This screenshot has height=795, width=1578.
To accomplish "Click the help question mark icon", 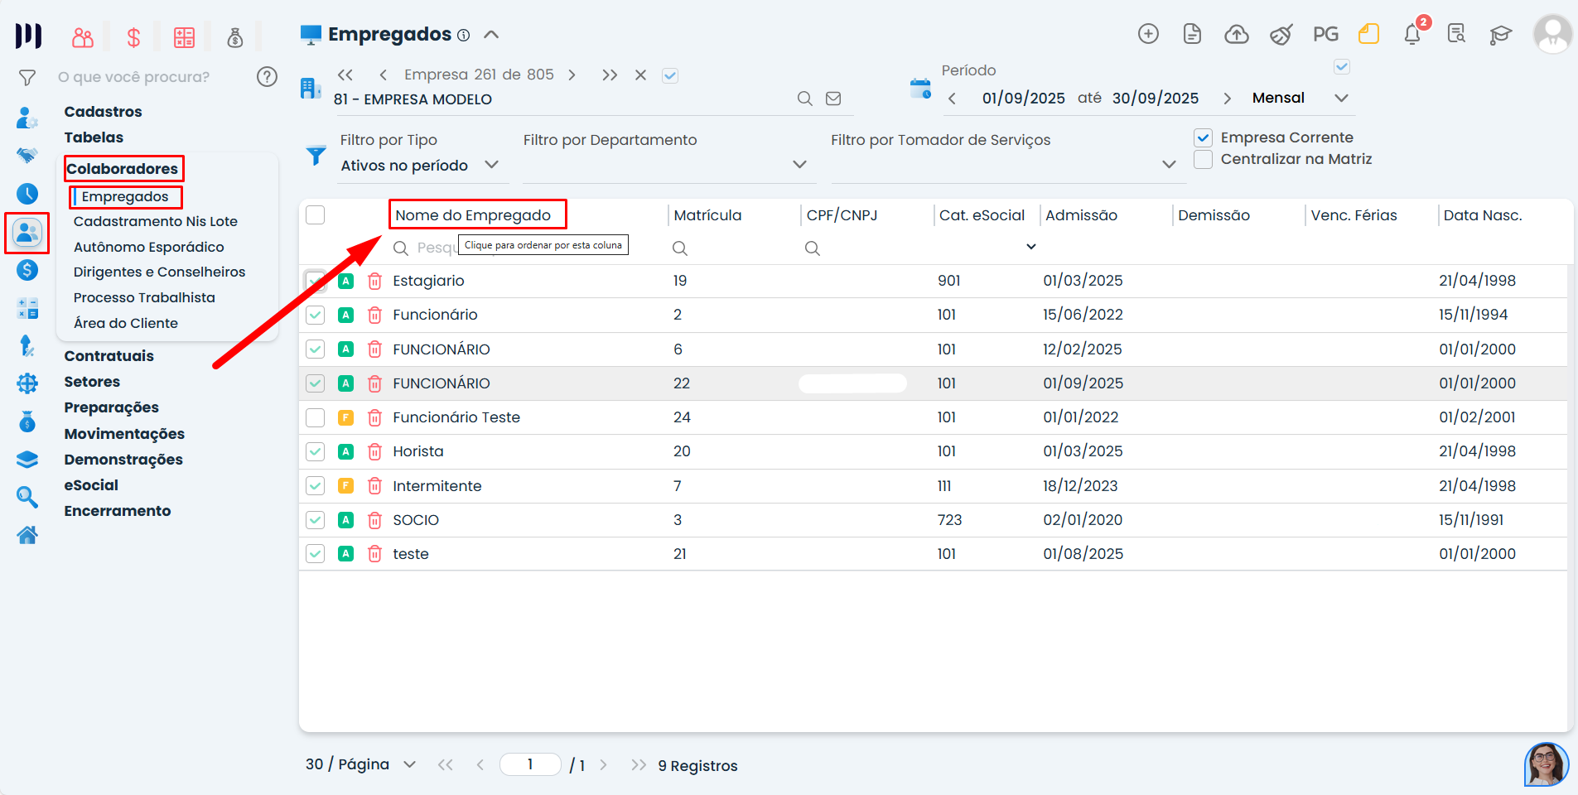I will click(x=267, y=77).
